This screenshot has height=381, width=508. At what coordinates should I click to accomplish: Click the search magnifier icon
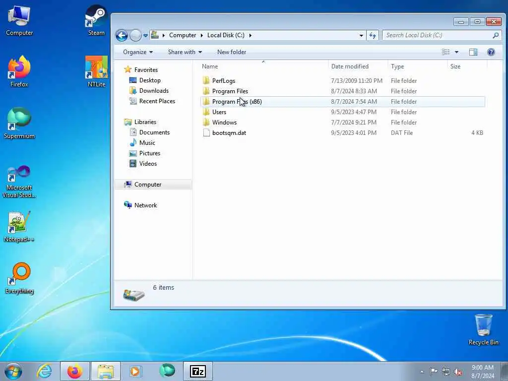coord(496,35)
